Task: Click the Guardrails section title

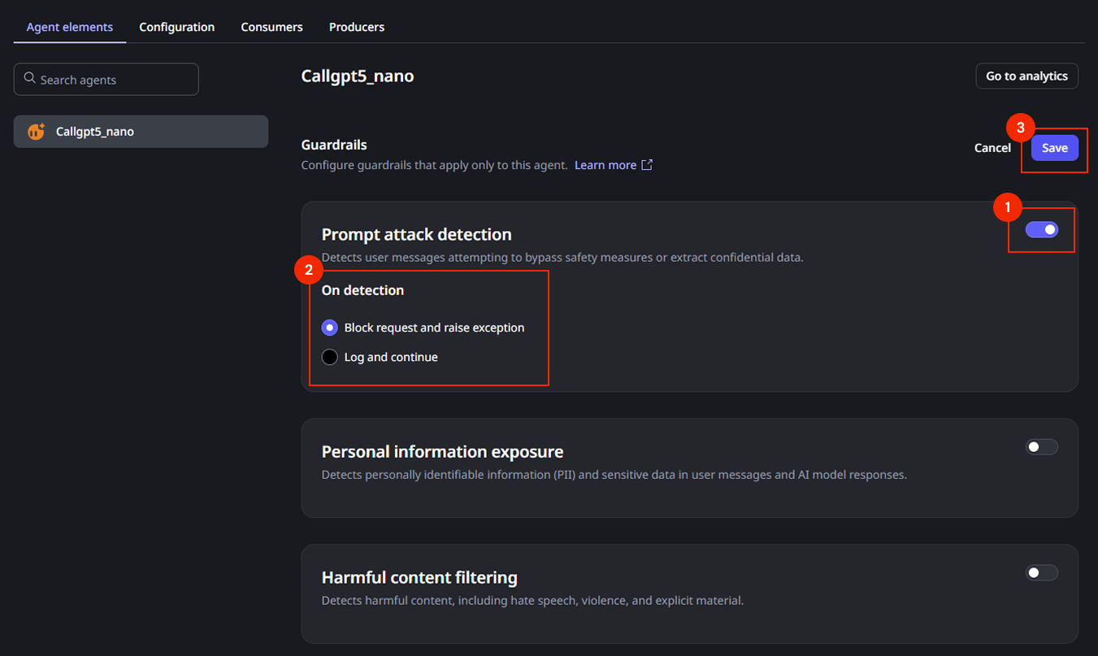Action: (334, 145)
